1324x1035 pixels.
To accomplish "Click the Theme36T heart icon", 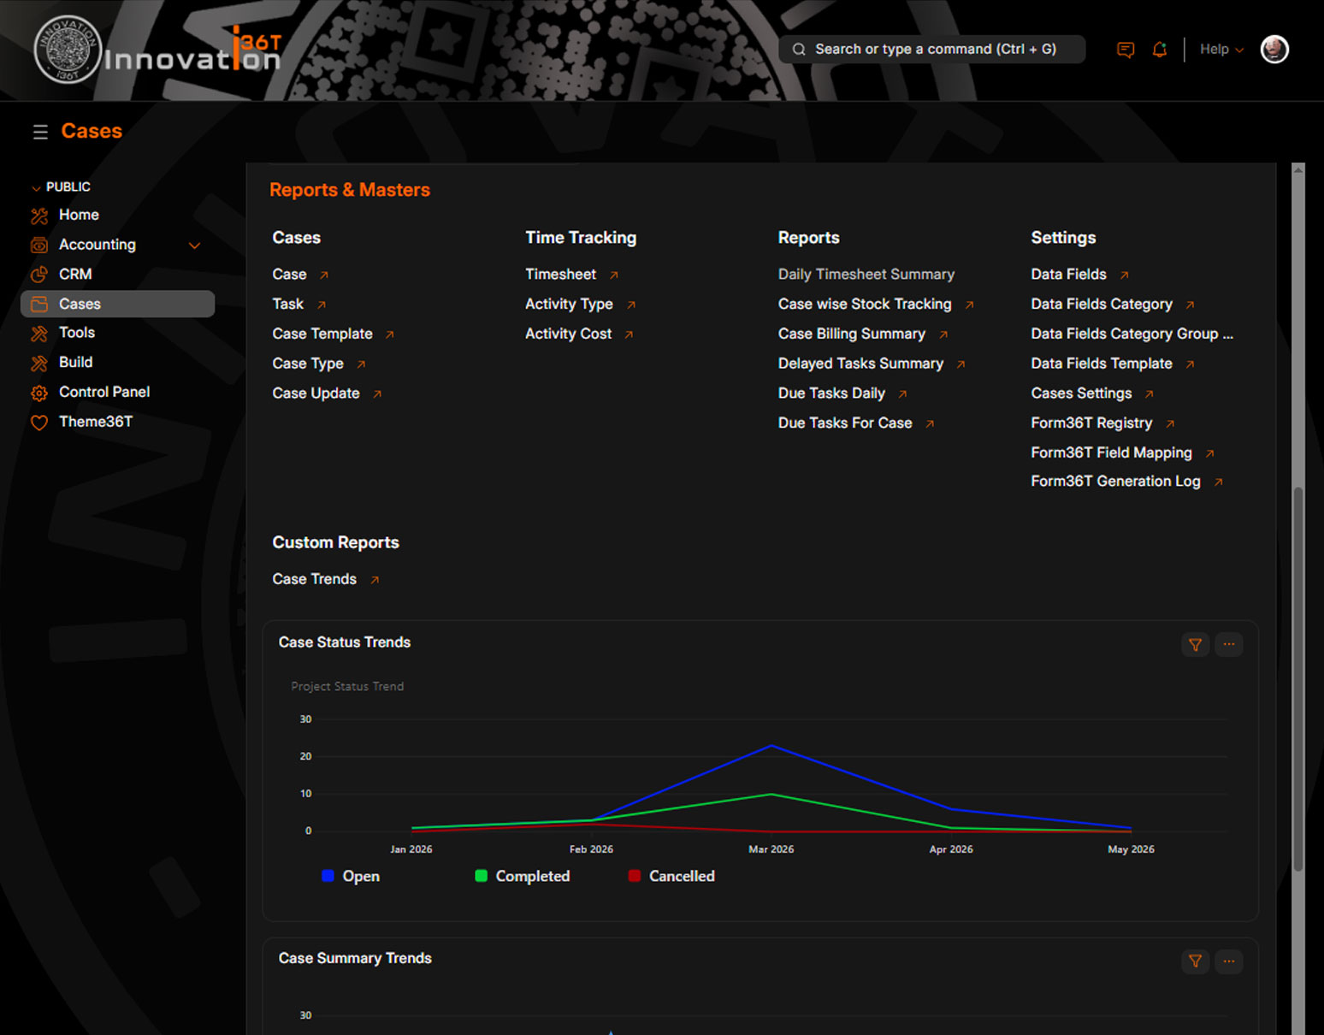I will click(x=39, y=423).
